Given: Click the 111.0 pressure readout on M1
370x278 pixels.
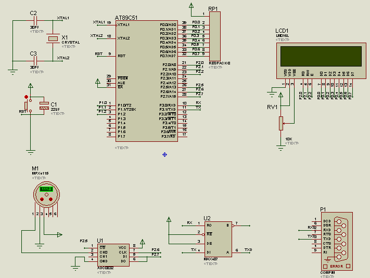Looking at the screenshot, I should 46,189.
